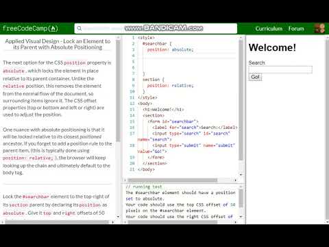Image resolution: width=329 pixels, height=247 pixels.
Task: Click the down arrow of the code editor scrollbar
Action: (241, 174)
